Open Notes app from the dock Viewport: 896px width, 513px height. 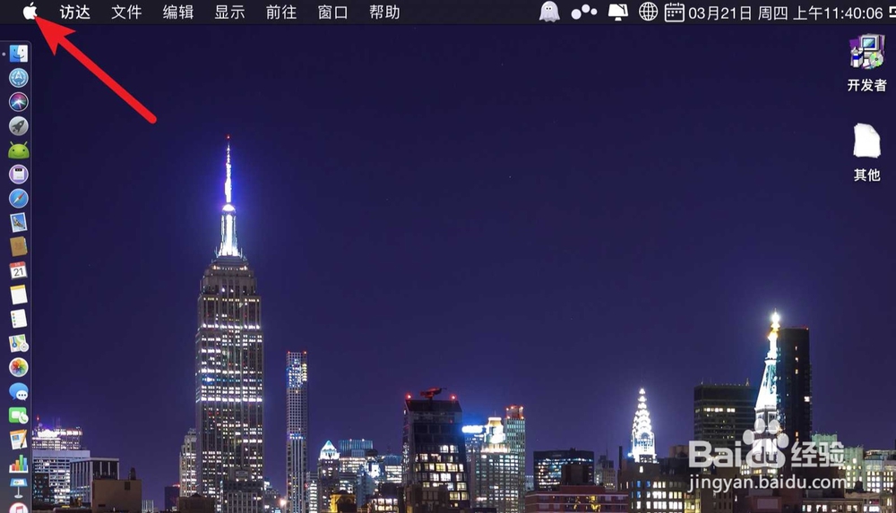19,295
